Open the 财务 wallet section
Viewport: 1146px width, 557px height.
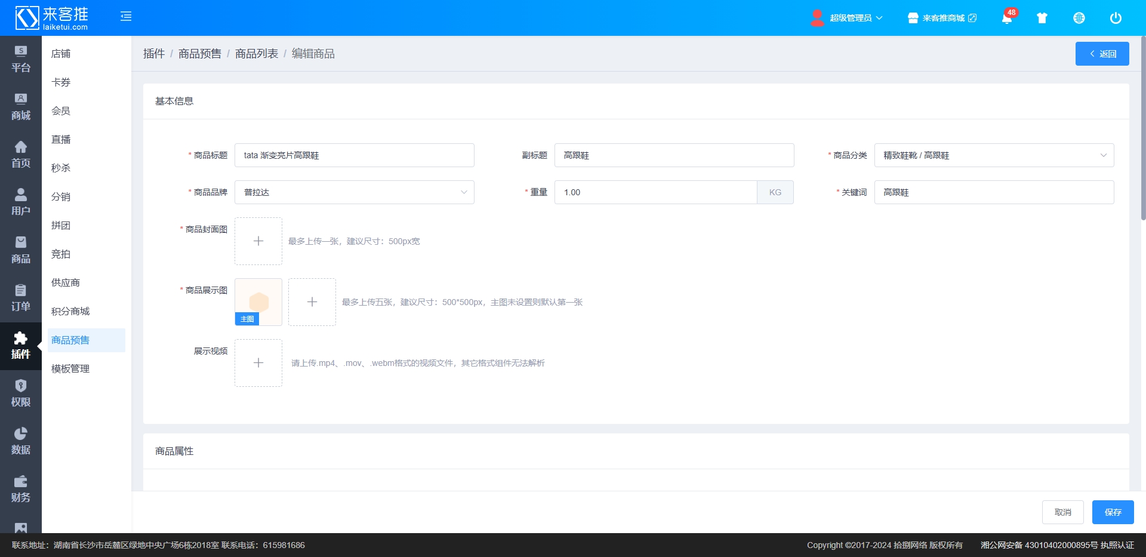click(x=21, y=489)
